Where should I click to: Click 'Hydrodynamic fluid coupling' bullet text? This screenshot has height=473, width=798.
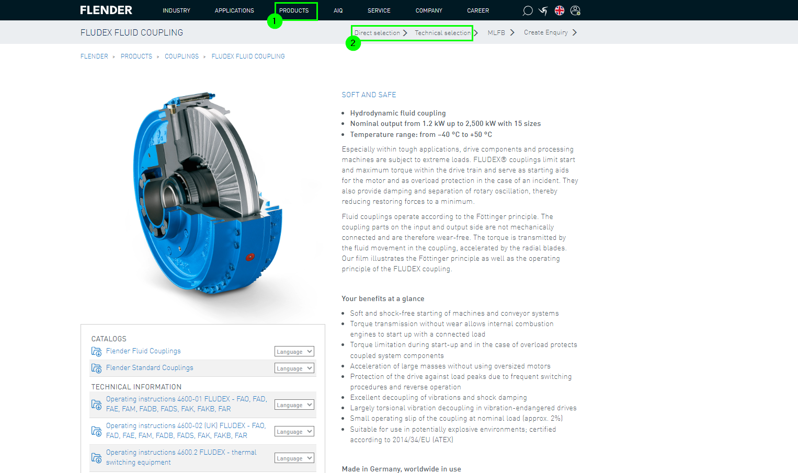coord(398,113)
